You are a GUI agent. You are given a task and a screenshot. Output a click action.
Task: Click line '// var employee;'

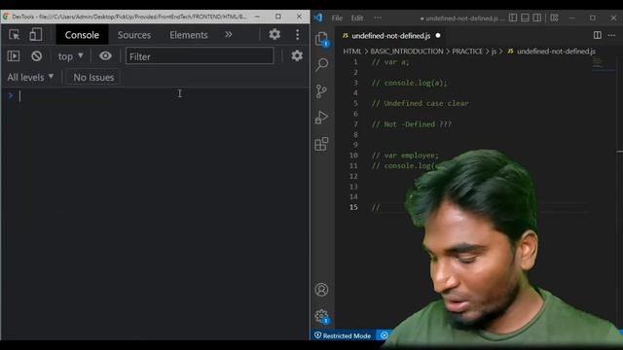405,156
